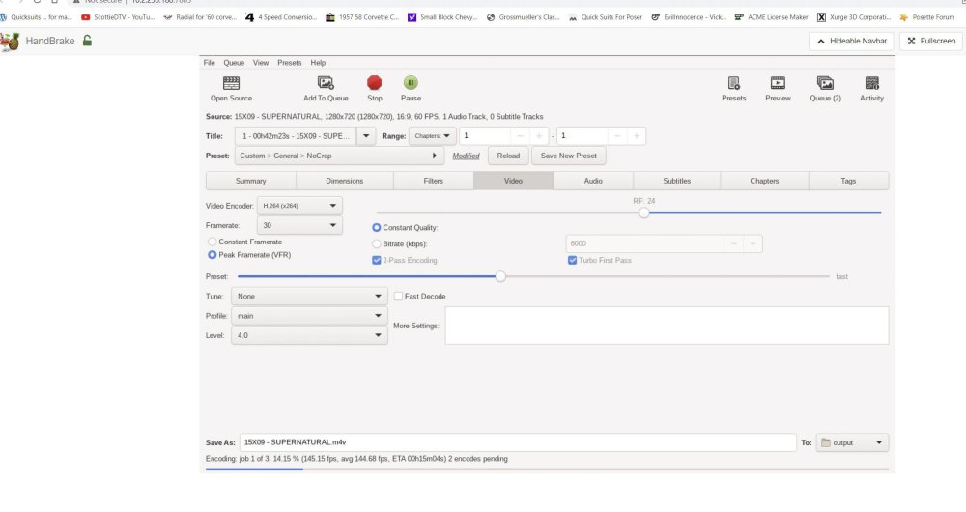
Task: Enable Fast Decode checkbox
Action: (399, 297)
